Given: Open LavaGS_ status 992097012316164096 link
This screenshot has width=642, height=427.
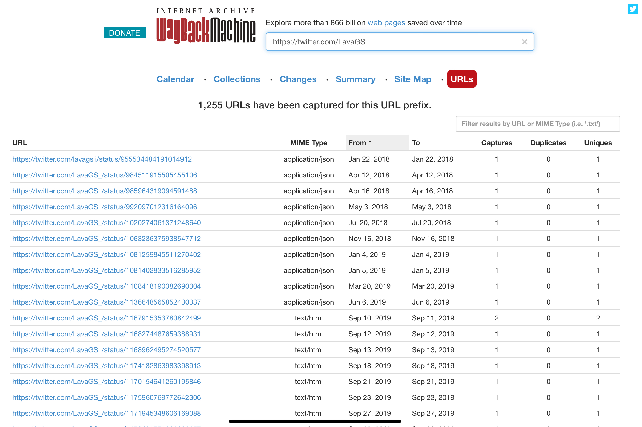Looking at the screenshot, I should coord(105,207).
